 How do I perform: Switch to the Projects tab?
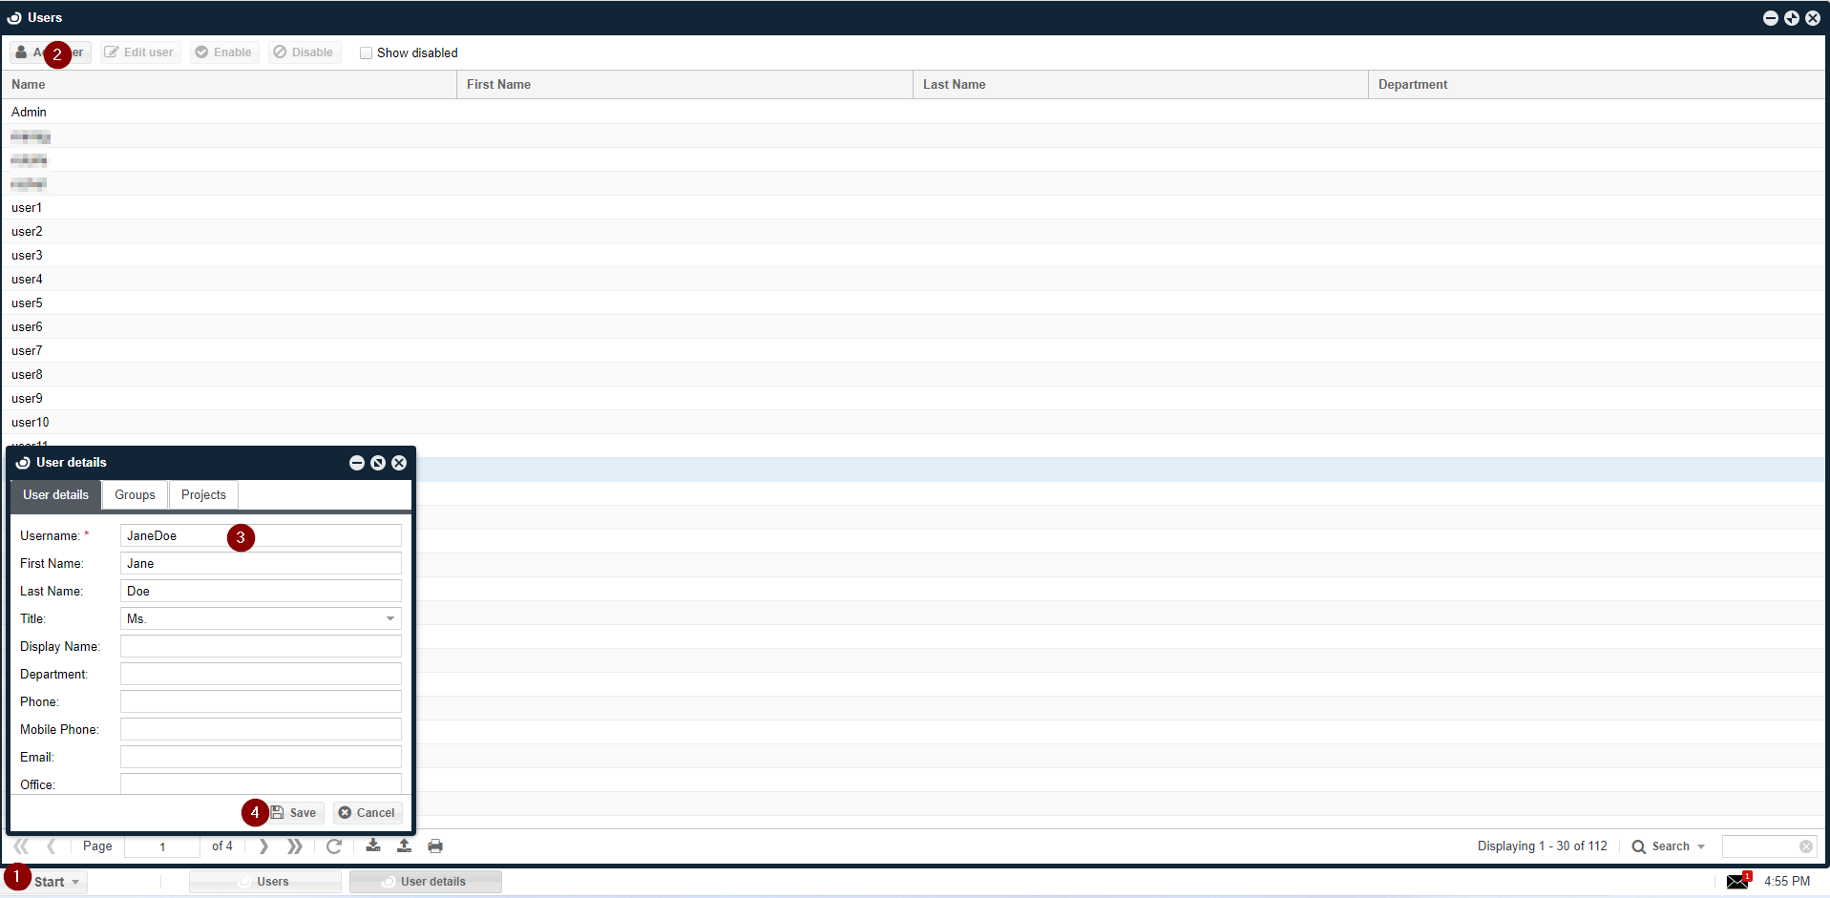[x=203, y=494]
